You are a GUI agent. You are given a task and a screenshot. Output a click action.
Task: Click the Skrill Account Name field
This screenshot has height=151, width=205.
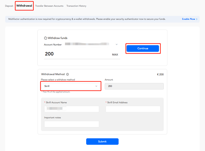click(72, 109)
